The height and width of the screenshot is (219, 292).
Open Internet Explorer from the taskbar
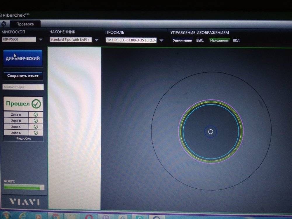[22, 216]
